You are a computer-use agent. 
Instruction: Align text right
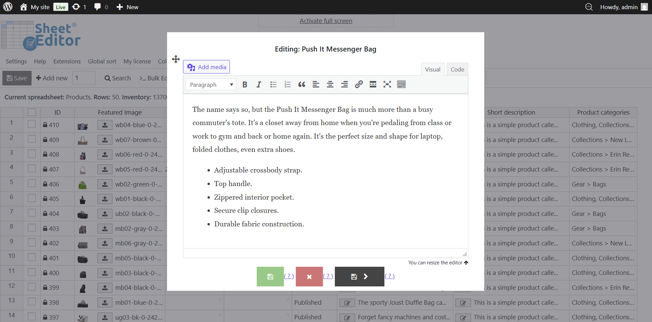click(x=344, y=84)
